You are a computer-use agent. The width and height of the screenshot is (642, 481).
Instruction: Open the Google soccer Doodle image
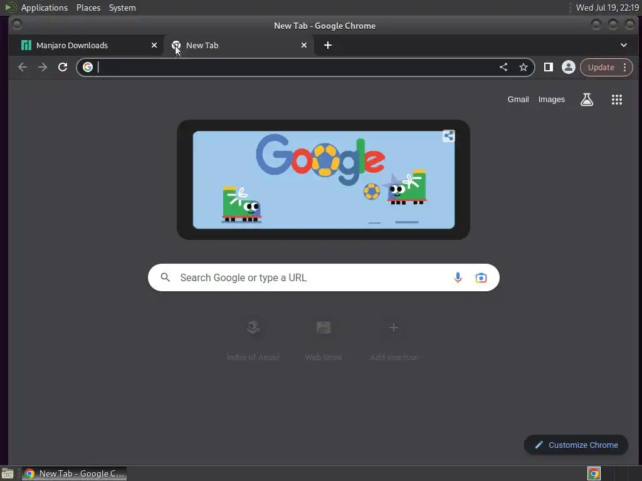[324, 180]
